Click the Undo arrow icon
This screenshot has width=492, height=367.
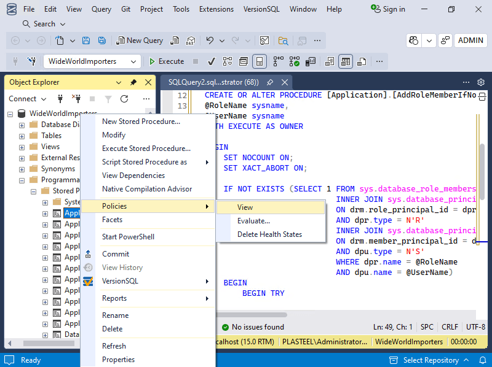[x=210, y=41]
